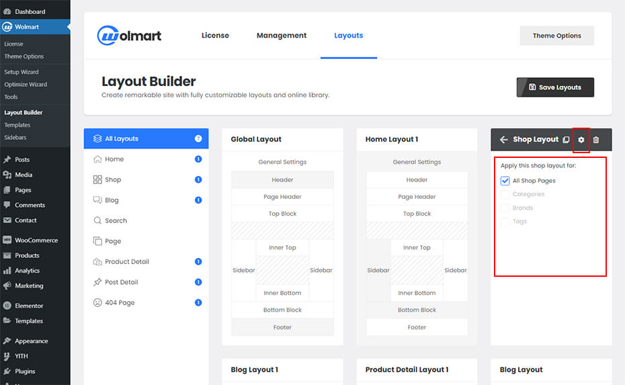This screenshot has width=625, height=385.
Task: Go back using the Shop Layout arrow
Action: tap(504, 140)
